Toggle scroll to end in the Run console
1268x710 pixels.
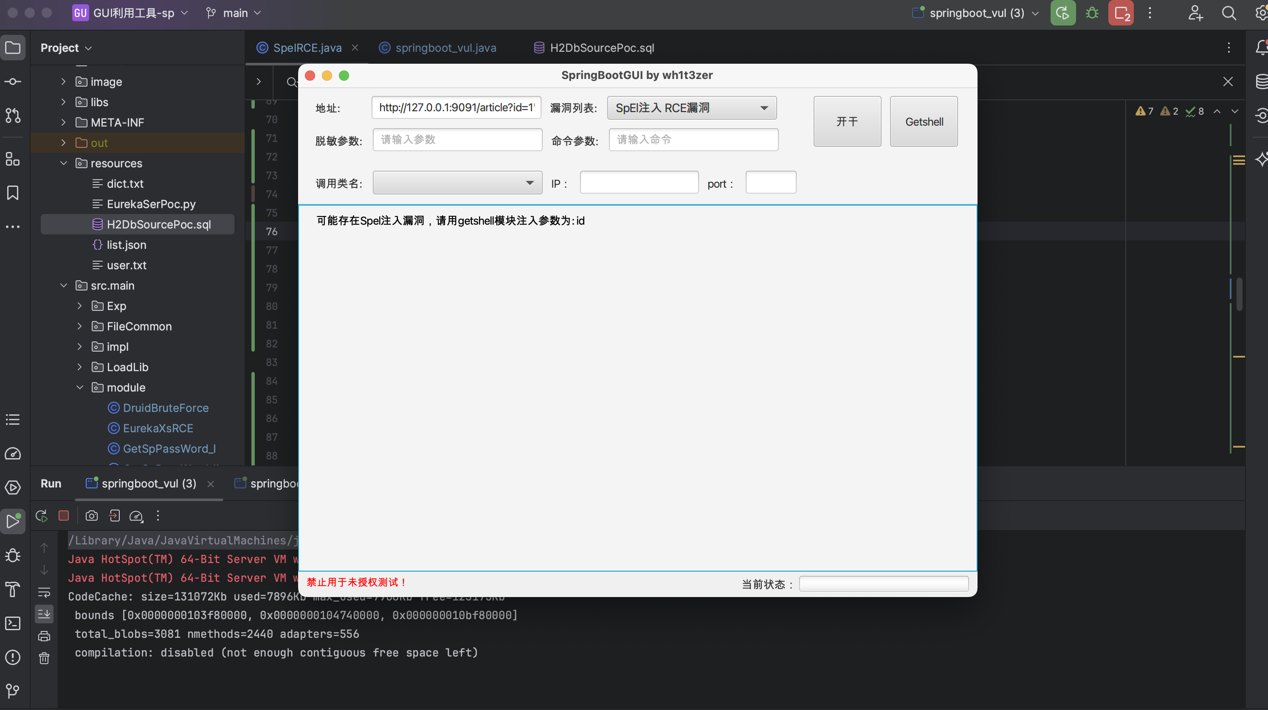click(44, 614)
